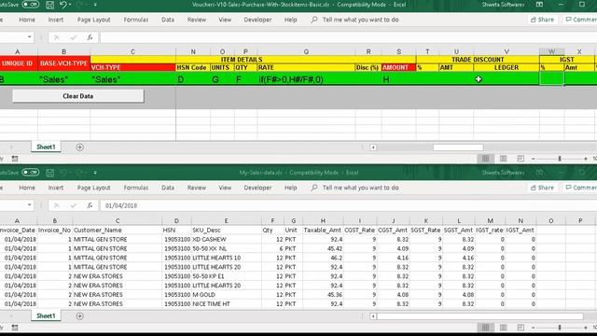The width and height of the screenshot is (597, 336).
Task: Open Page Layout tab in My-Sales-data window
Action: point(93,188)
